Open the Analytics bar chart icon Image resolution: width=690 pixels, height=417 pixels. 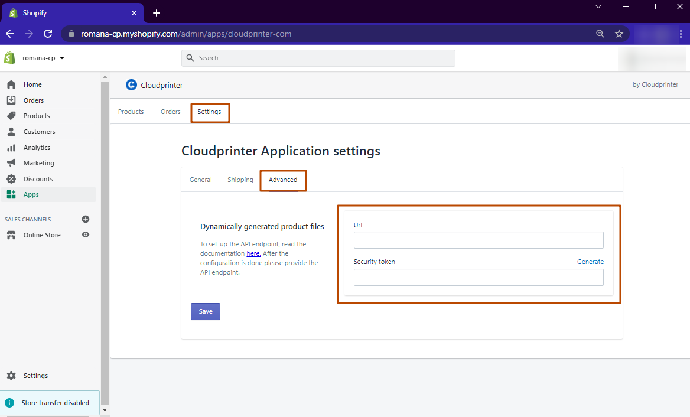11,148
